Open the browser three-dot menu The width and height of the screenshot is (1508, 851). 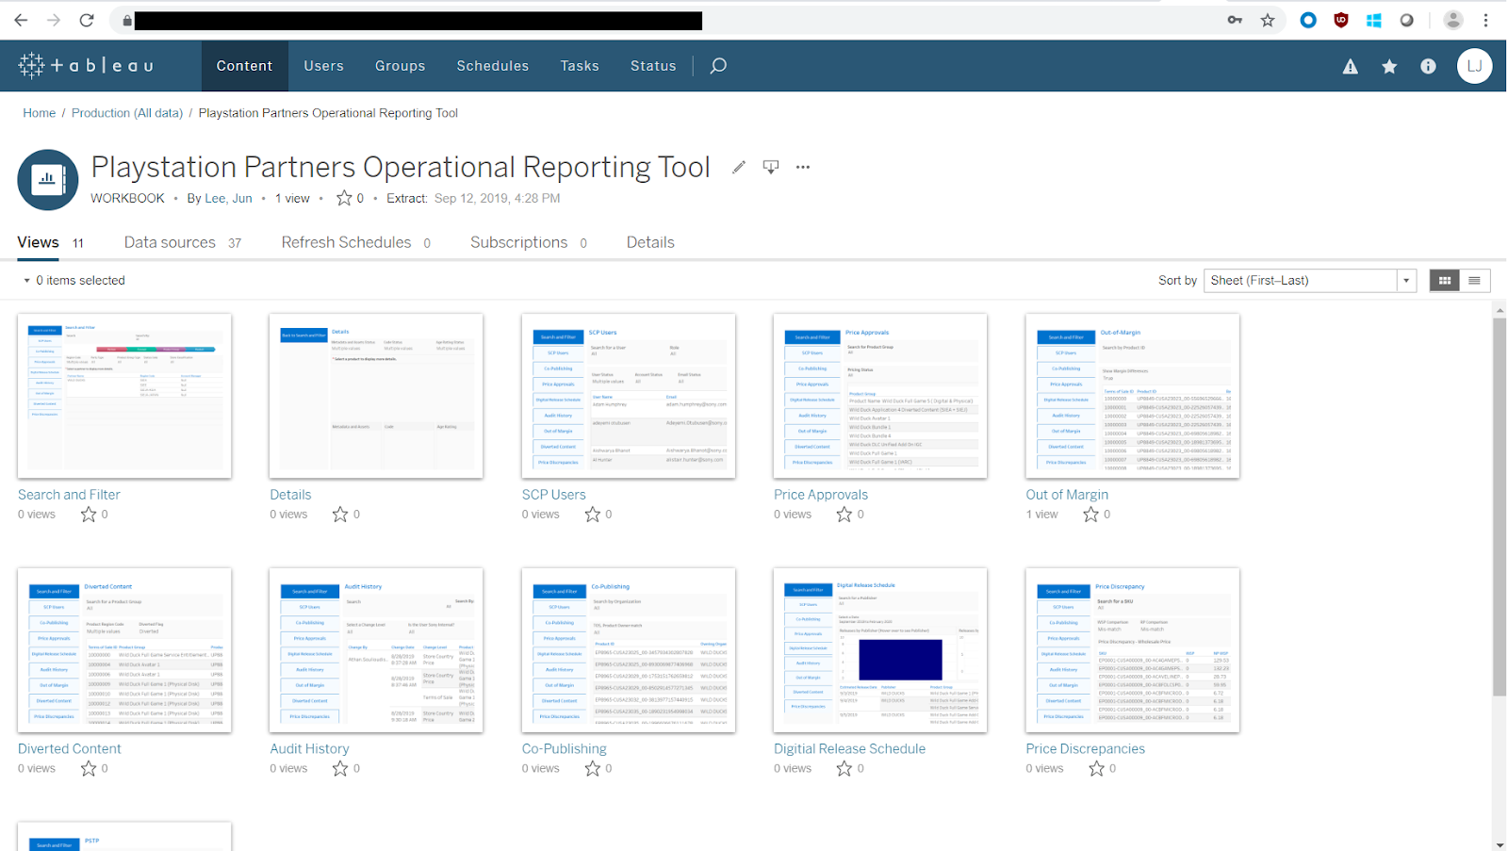[x=1486, y=20]
